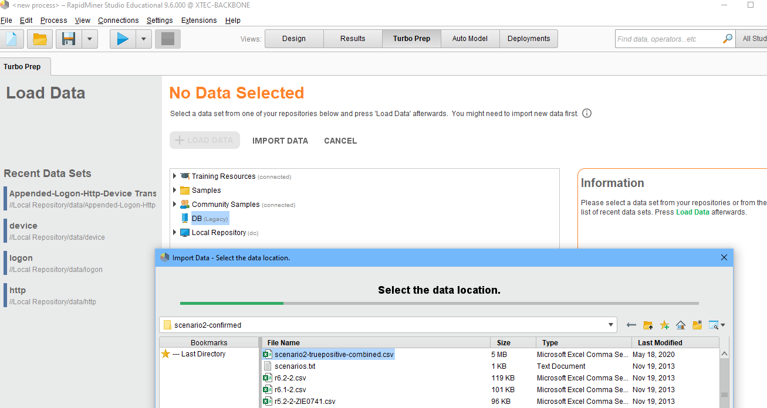Switch to the Design view
The height and width of the screenshot is (408, 767).
coord(294,39)
